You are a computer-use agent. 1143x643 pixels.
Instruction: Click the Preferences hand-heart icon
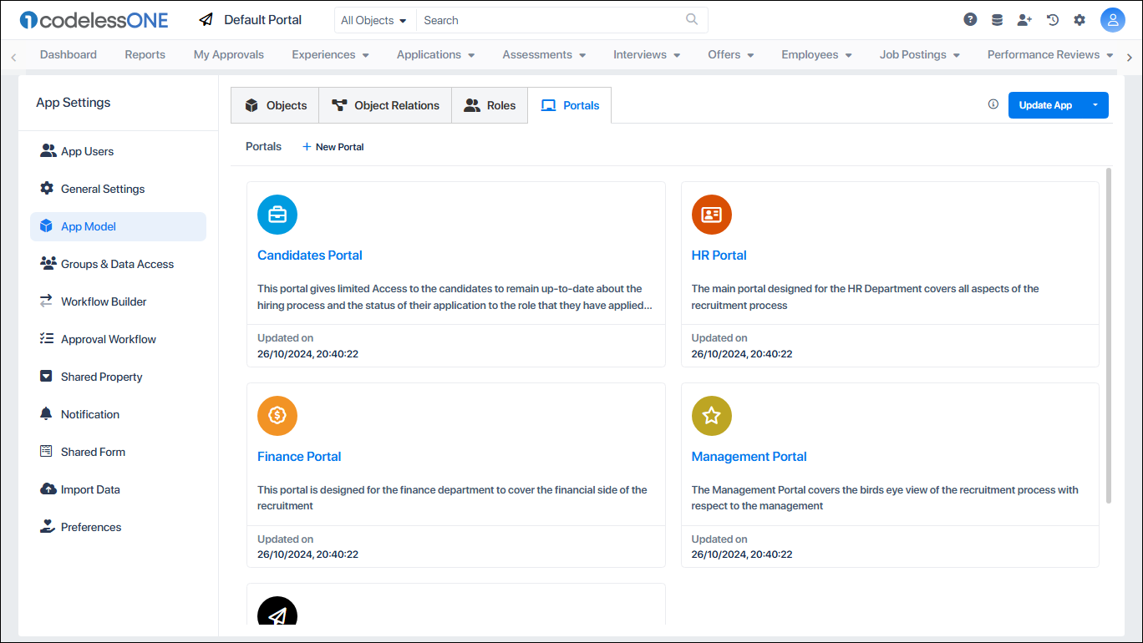[48, 527]
